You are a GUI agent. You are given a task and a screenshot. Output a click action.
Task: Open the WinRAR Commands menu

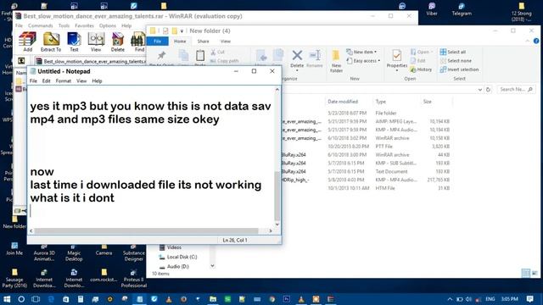click(x=41, y=26)
